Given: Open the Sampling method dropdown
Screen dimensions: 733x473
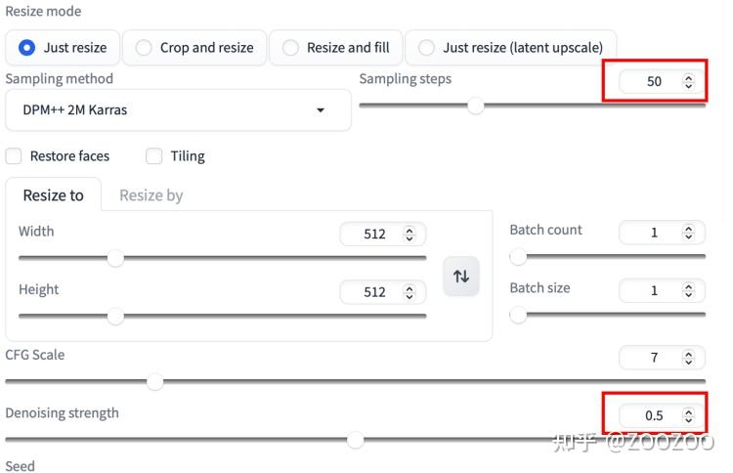Looking at the screenshot, I should pos(178,110).
